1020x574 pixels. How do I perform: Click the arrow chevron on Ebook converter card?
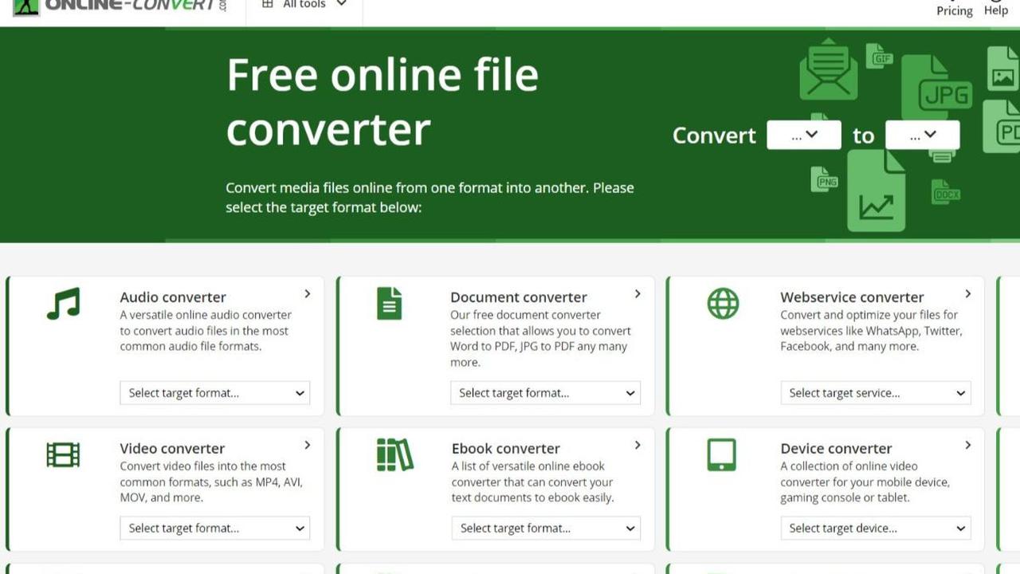coord(637,445)
